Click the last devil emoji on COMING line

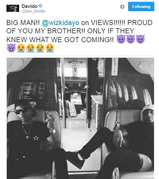pos(140,39)
